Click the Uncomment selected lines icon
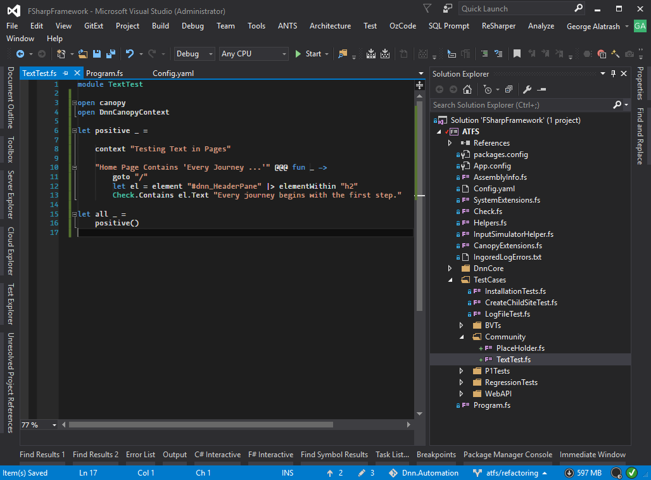 498,54
